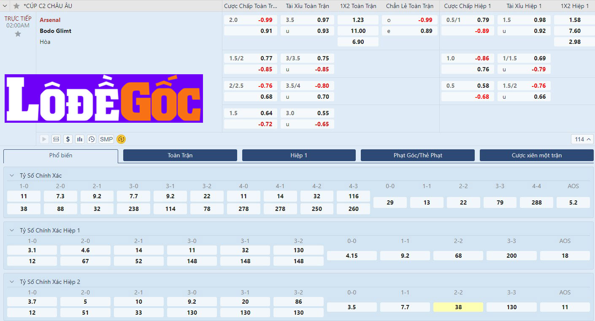Pick second-half correct score 1-0 at 3.7
The image size is (595, 321).
[x=32, y=302]
